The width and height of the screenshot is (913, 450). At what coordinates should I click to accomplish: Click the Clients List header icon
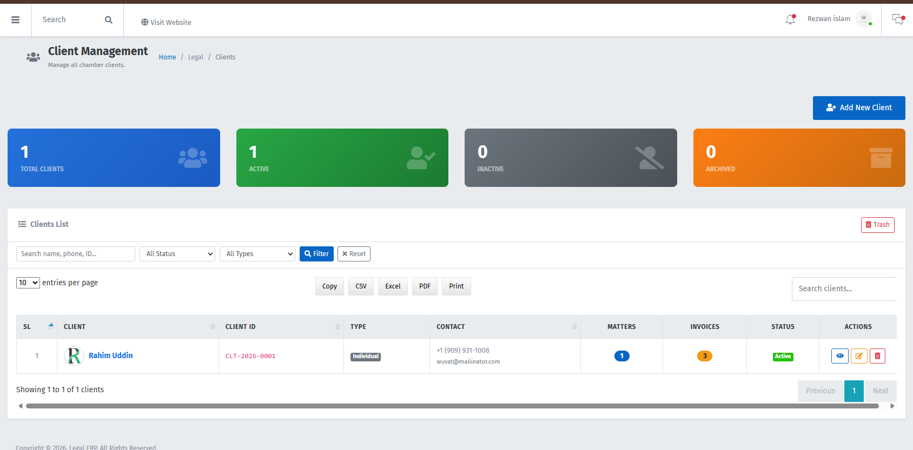22,224
